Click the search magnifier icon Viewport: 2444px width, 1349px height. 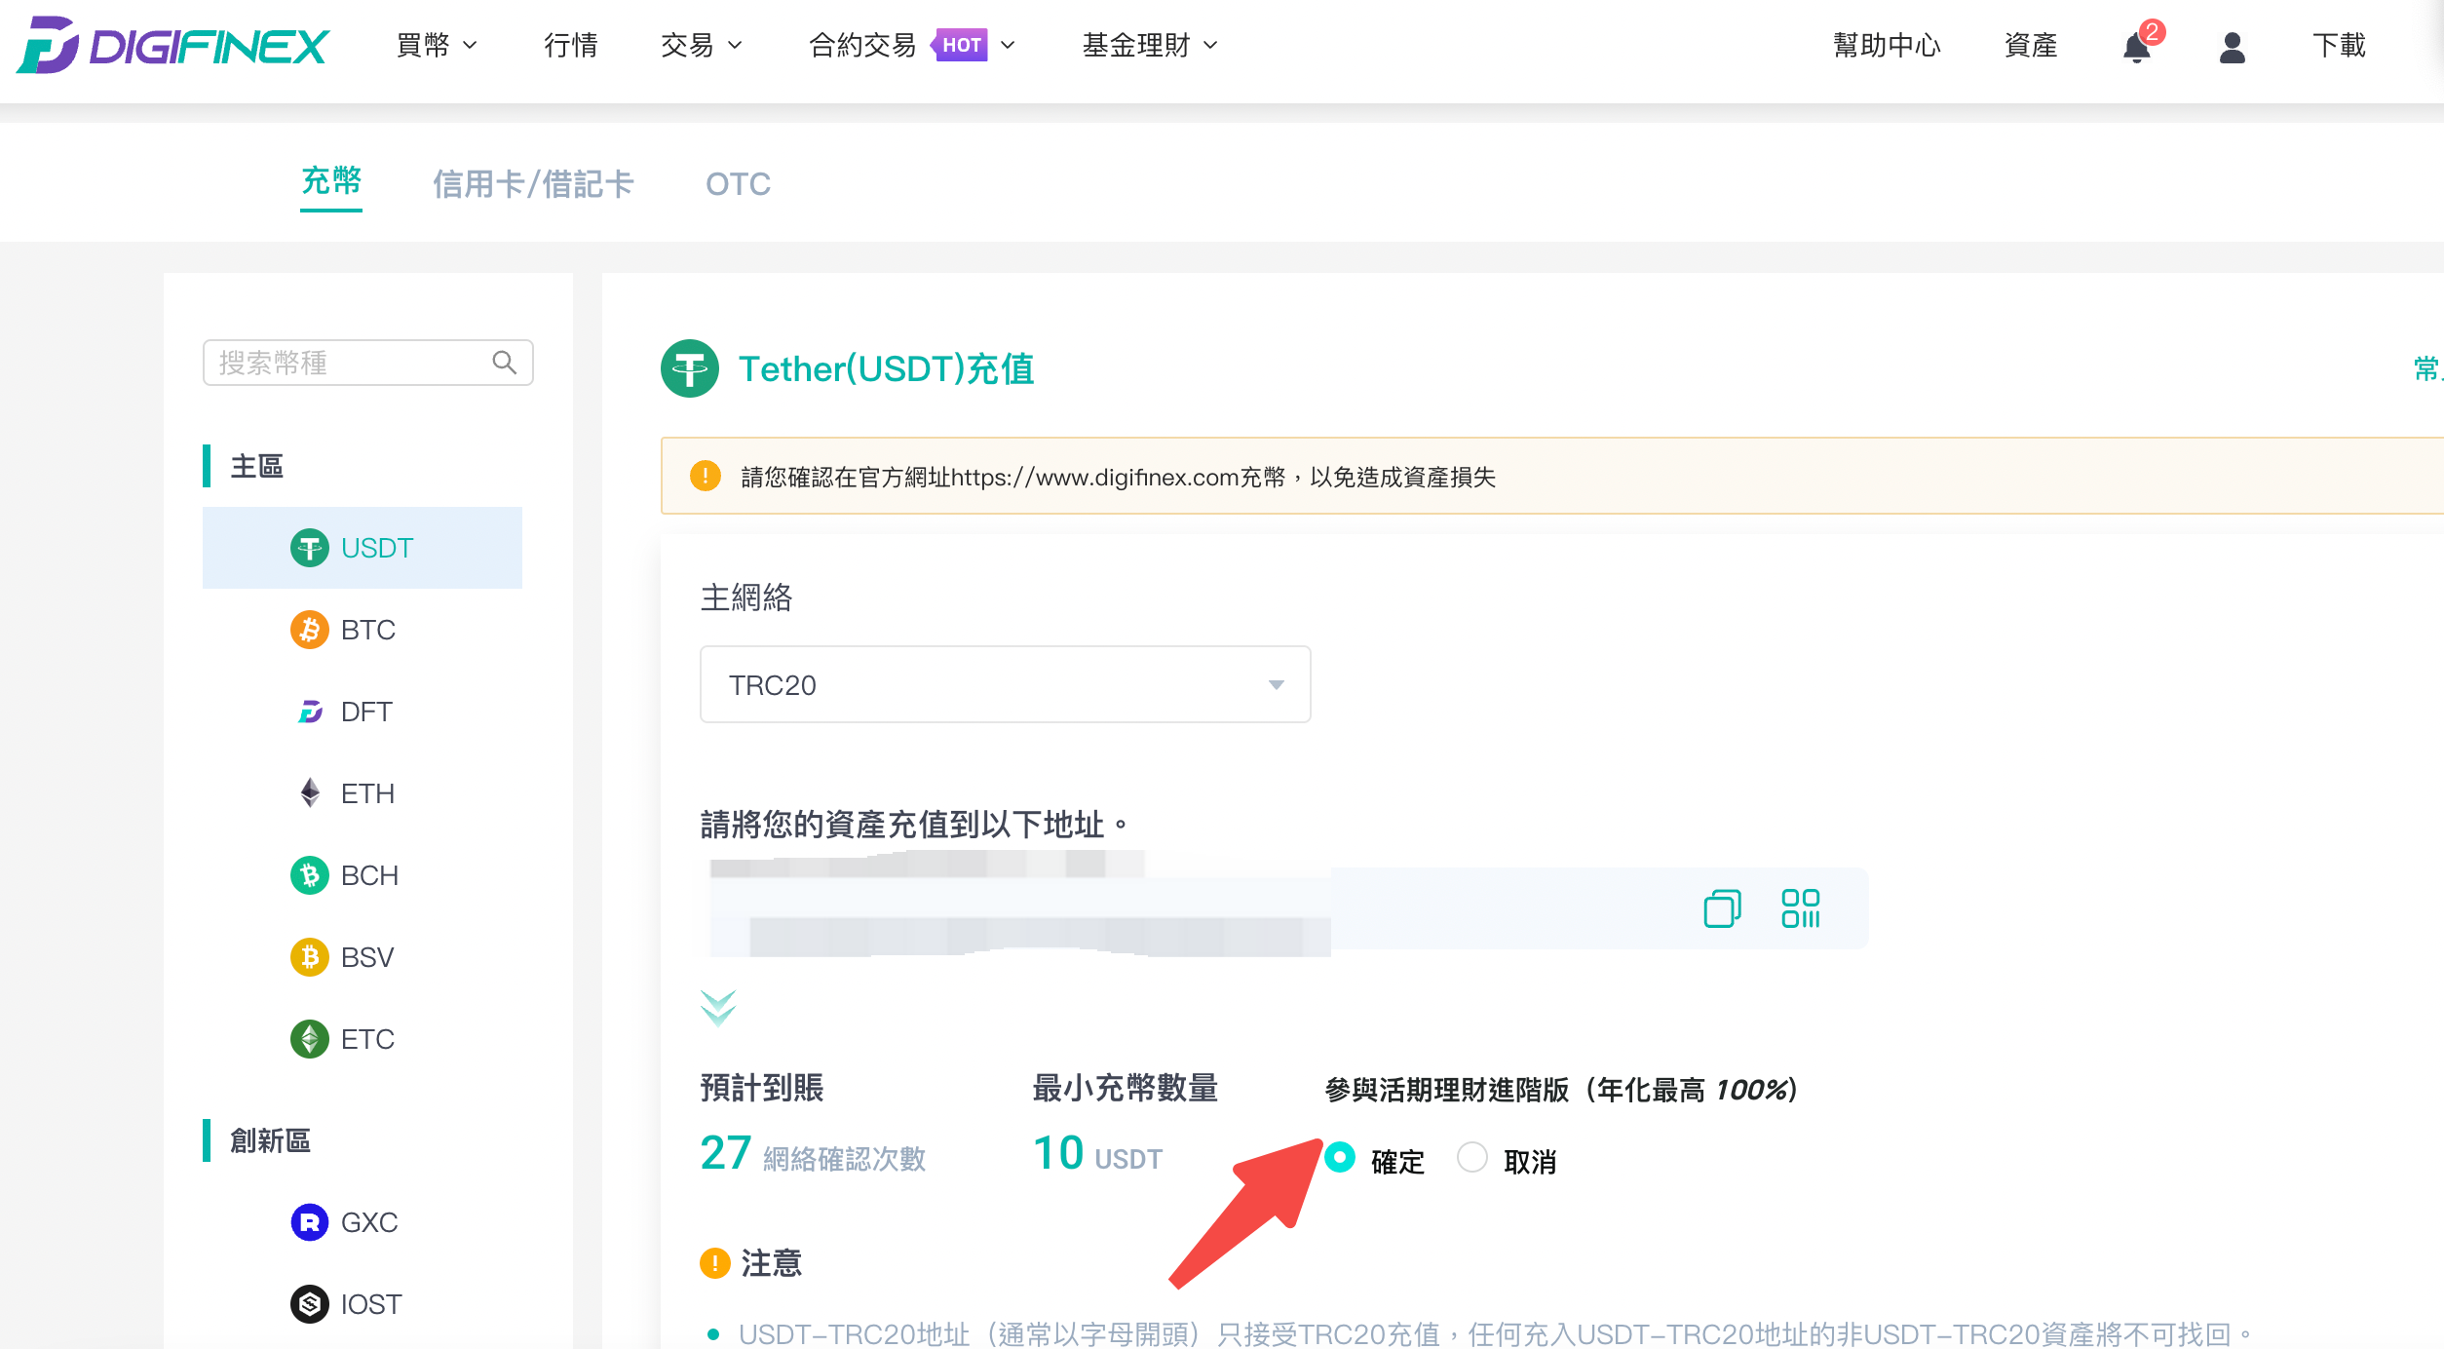point(504,363)
